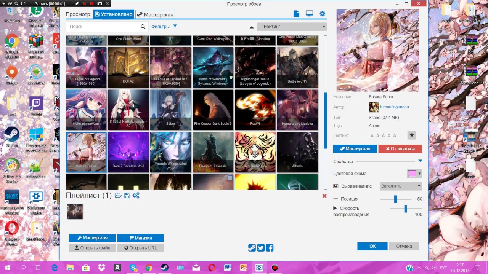Open the Рейтинг sort dropdown

(292, 27)
